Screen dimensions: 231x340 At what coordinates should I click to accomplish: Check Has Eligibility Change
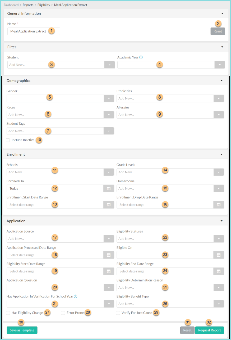[x=8, y=313]
